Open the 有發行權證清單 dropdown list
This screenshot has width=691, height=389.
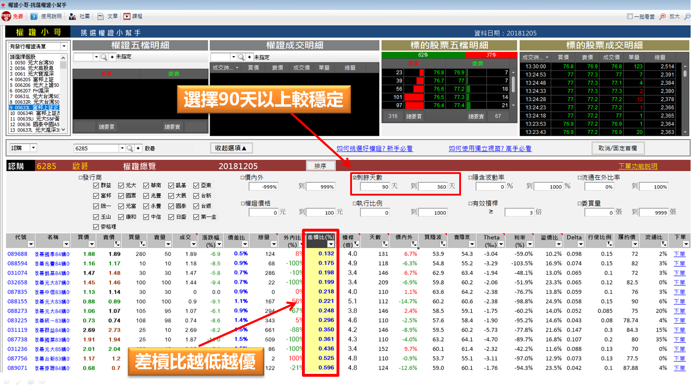pos(64,46)
